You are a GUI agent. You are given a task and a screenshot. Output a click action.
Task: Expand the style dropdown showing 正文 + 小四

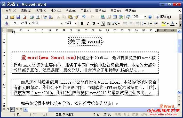tap(29, 24)
